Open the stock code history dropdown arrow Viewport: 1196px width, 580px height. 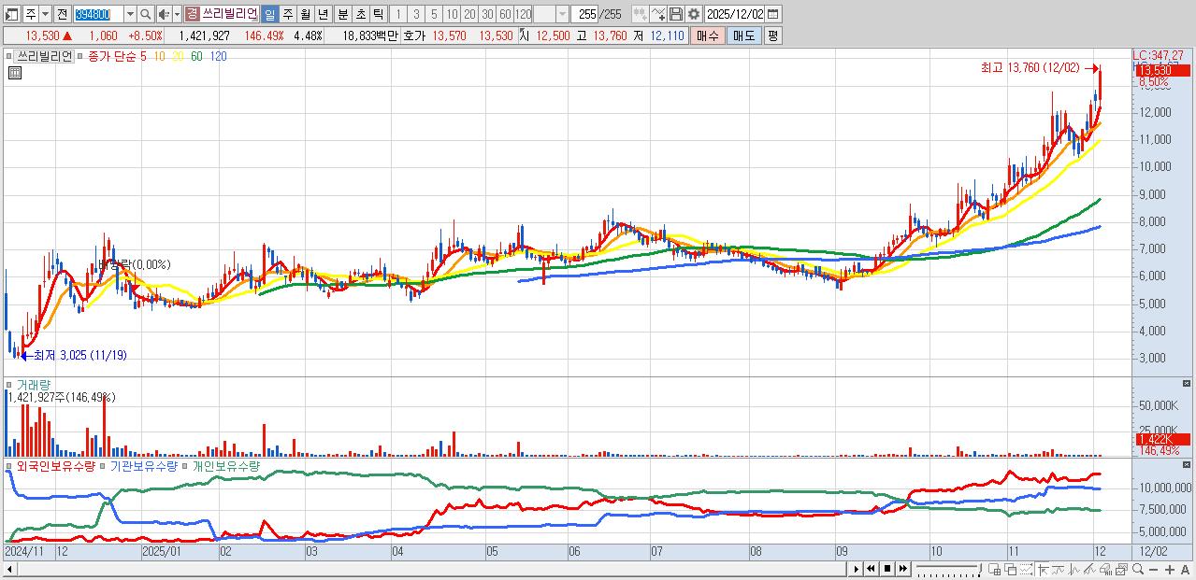tap(130, 14)
